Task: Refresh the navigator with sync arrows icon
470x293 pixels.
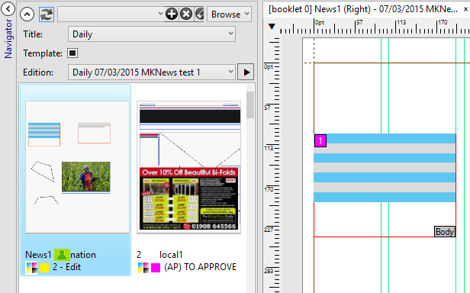Action: click(47, 14)
